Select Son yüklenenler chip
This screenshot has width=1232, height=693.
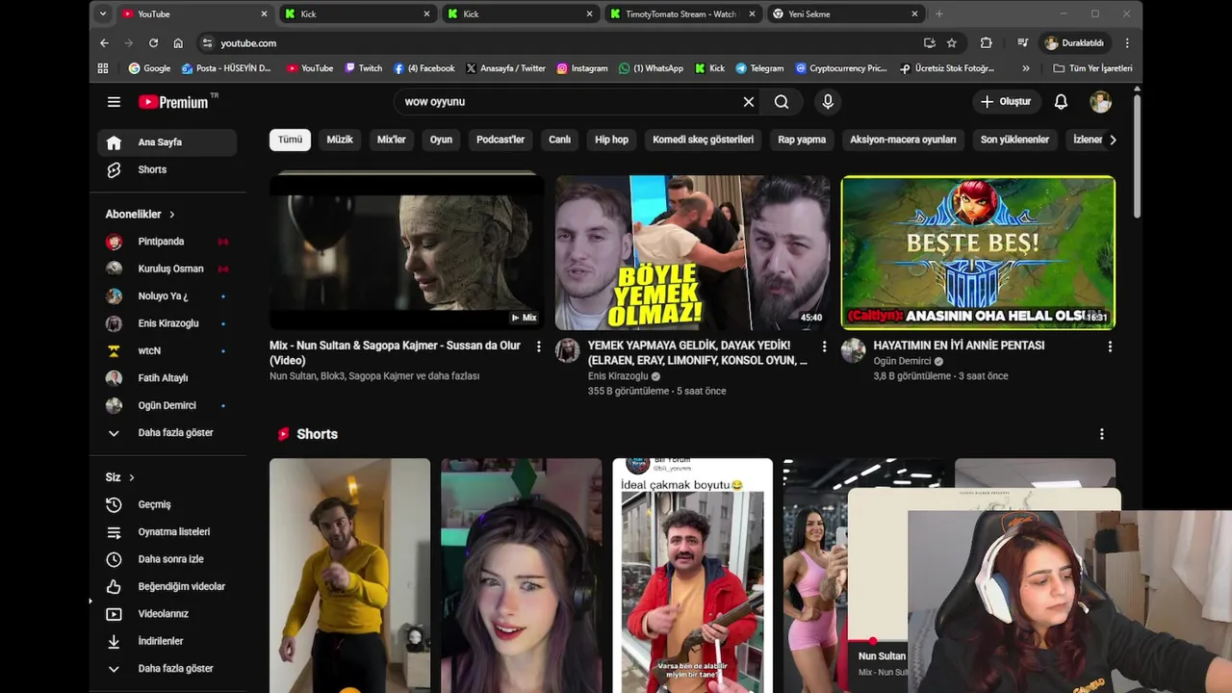(x=1014, y=140)
